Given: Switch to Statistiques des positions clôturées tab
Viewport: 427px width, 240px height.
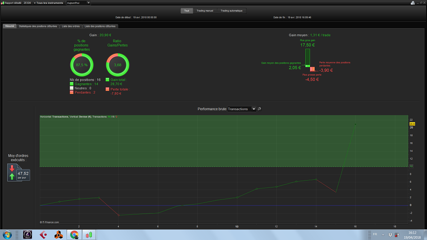Looking at the screenshot, I should (38, 26).
